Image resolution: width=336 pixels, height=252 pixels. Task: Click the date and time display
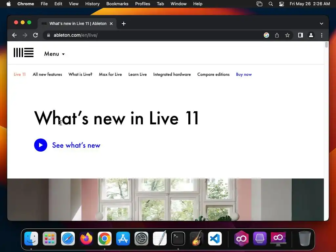pos(310,4)
